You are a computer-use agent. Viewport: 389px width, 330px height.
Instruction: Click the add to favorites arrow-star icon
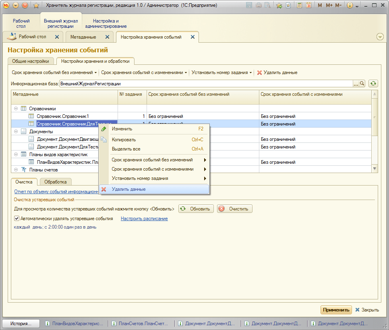coord(279,6)
